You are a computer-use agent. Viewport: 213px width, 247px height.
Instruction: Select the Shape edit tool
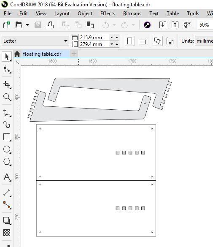(7, 69)
